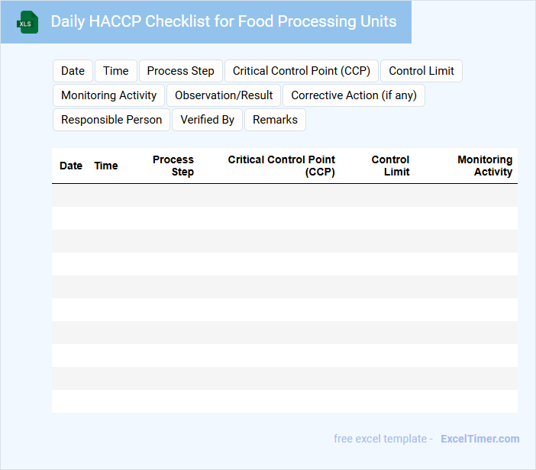Click the Control Limit tag
Screen dimensions: 536x470
point(421,71)
